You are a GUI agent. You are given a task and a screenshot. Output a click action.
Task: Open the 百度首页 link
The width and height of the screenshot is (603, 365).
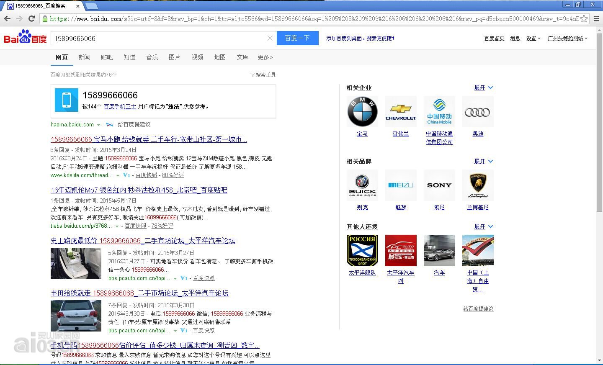494,39
